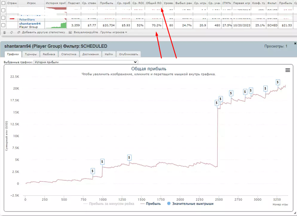This screenshot has height=216, width=297.
Task: Sort by the 'ITM%' column header
Action: pyautogui.click(x=227, y=3)
